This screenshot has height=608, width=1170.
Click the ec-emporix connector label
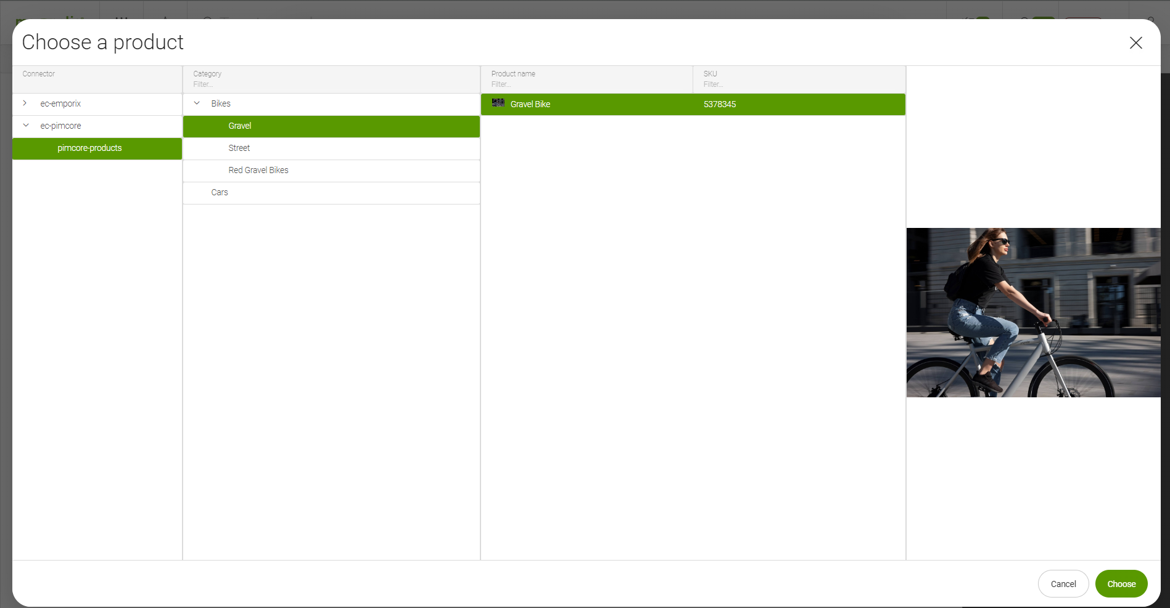pos(60,104)
